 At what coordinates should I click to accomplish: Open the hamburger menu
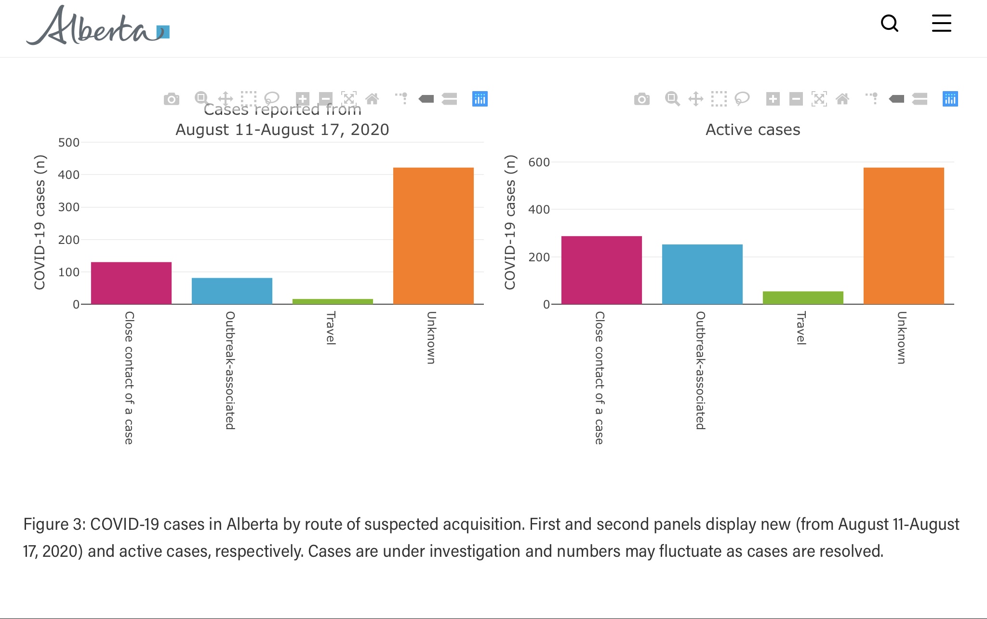point(941,23)
